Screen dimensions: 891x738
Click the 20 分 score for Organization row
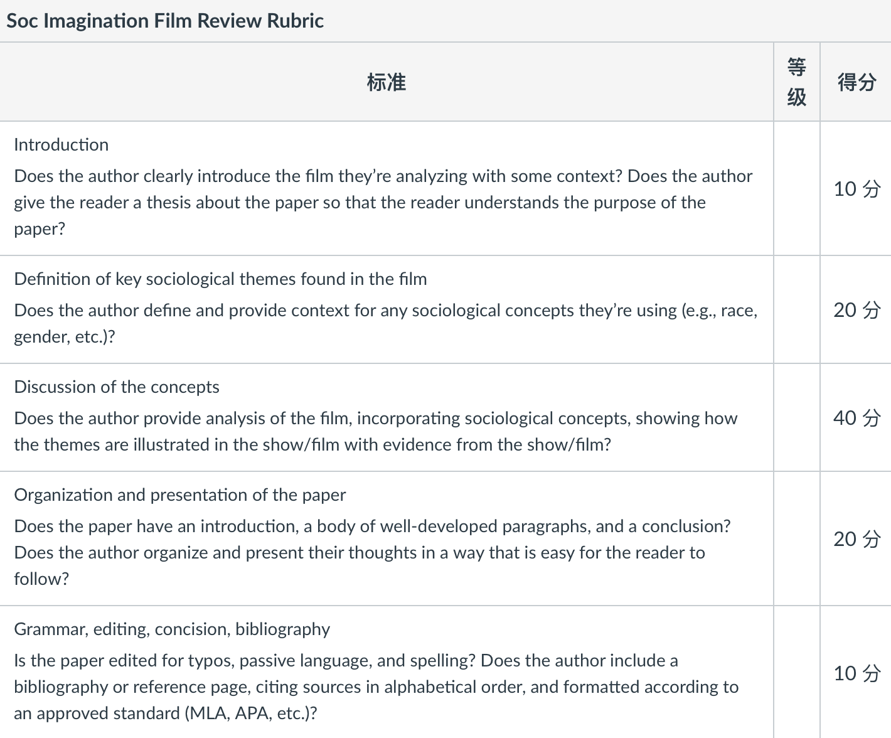[x=856, y=538]
